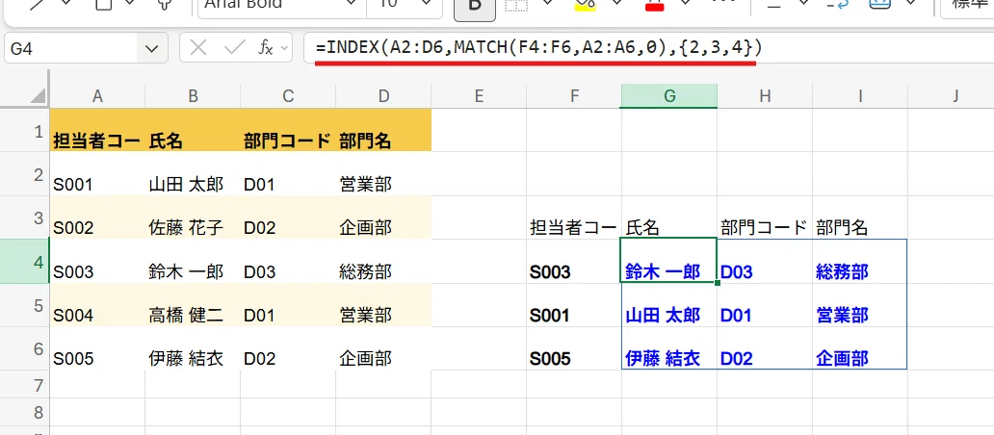Click header cell 氏名 in column B

click(x=193, y=131)
